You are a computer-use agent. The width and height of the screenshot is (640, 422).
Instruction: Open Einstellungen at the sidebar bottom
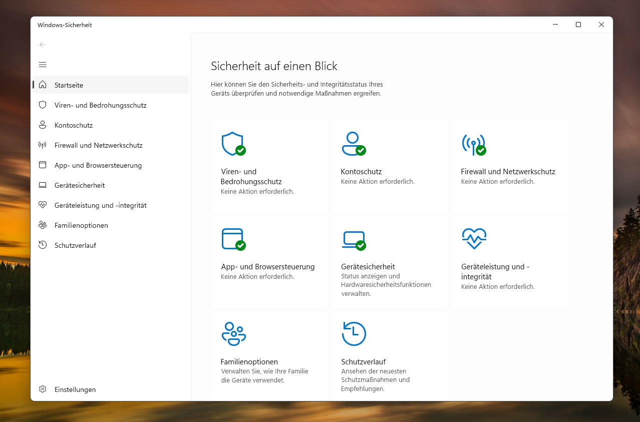coord(75,389)
